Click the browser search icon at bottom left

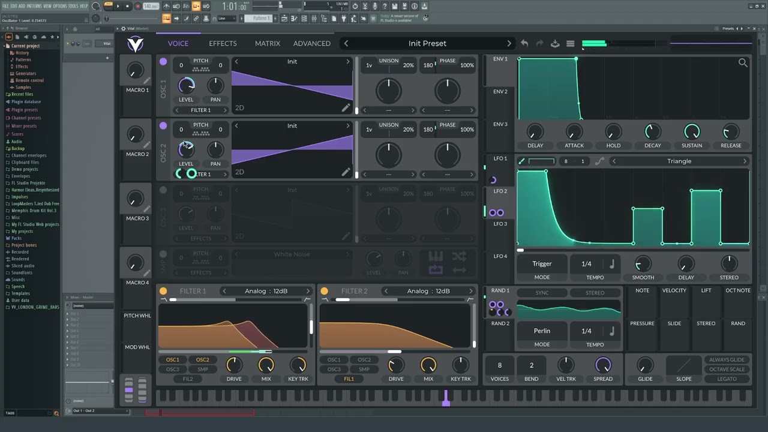click(56, 413)
